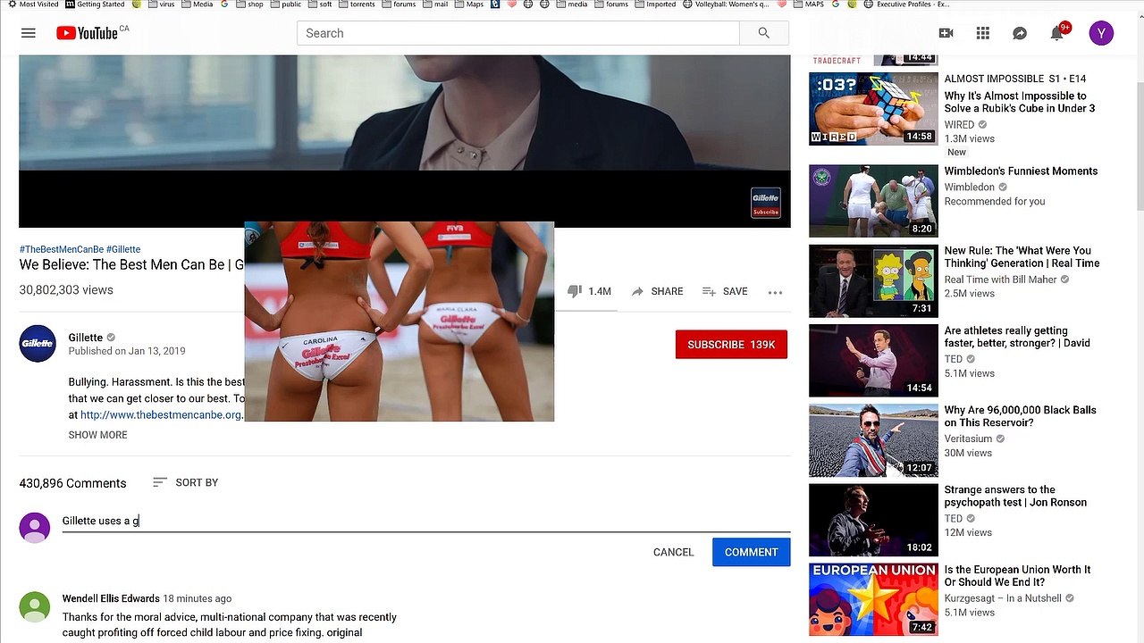Open the Volleyball: Women's bookmark
The height and width of the screenshot is (643, 1144).
coord(726,4)
